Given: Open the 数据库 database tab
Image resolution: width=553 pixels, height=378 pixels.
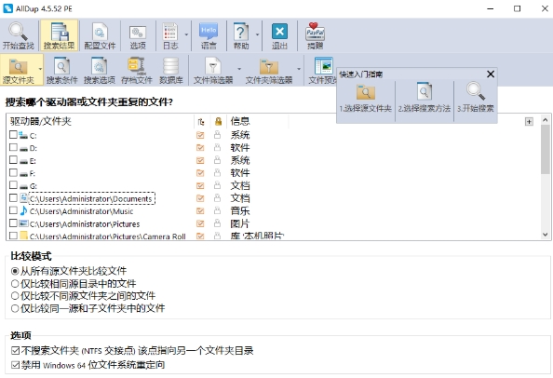Looking at the screenshot, I should point(171,70).
